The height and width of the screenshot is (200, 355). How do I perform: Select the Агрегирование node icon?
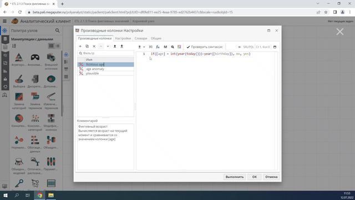point(19,57)
